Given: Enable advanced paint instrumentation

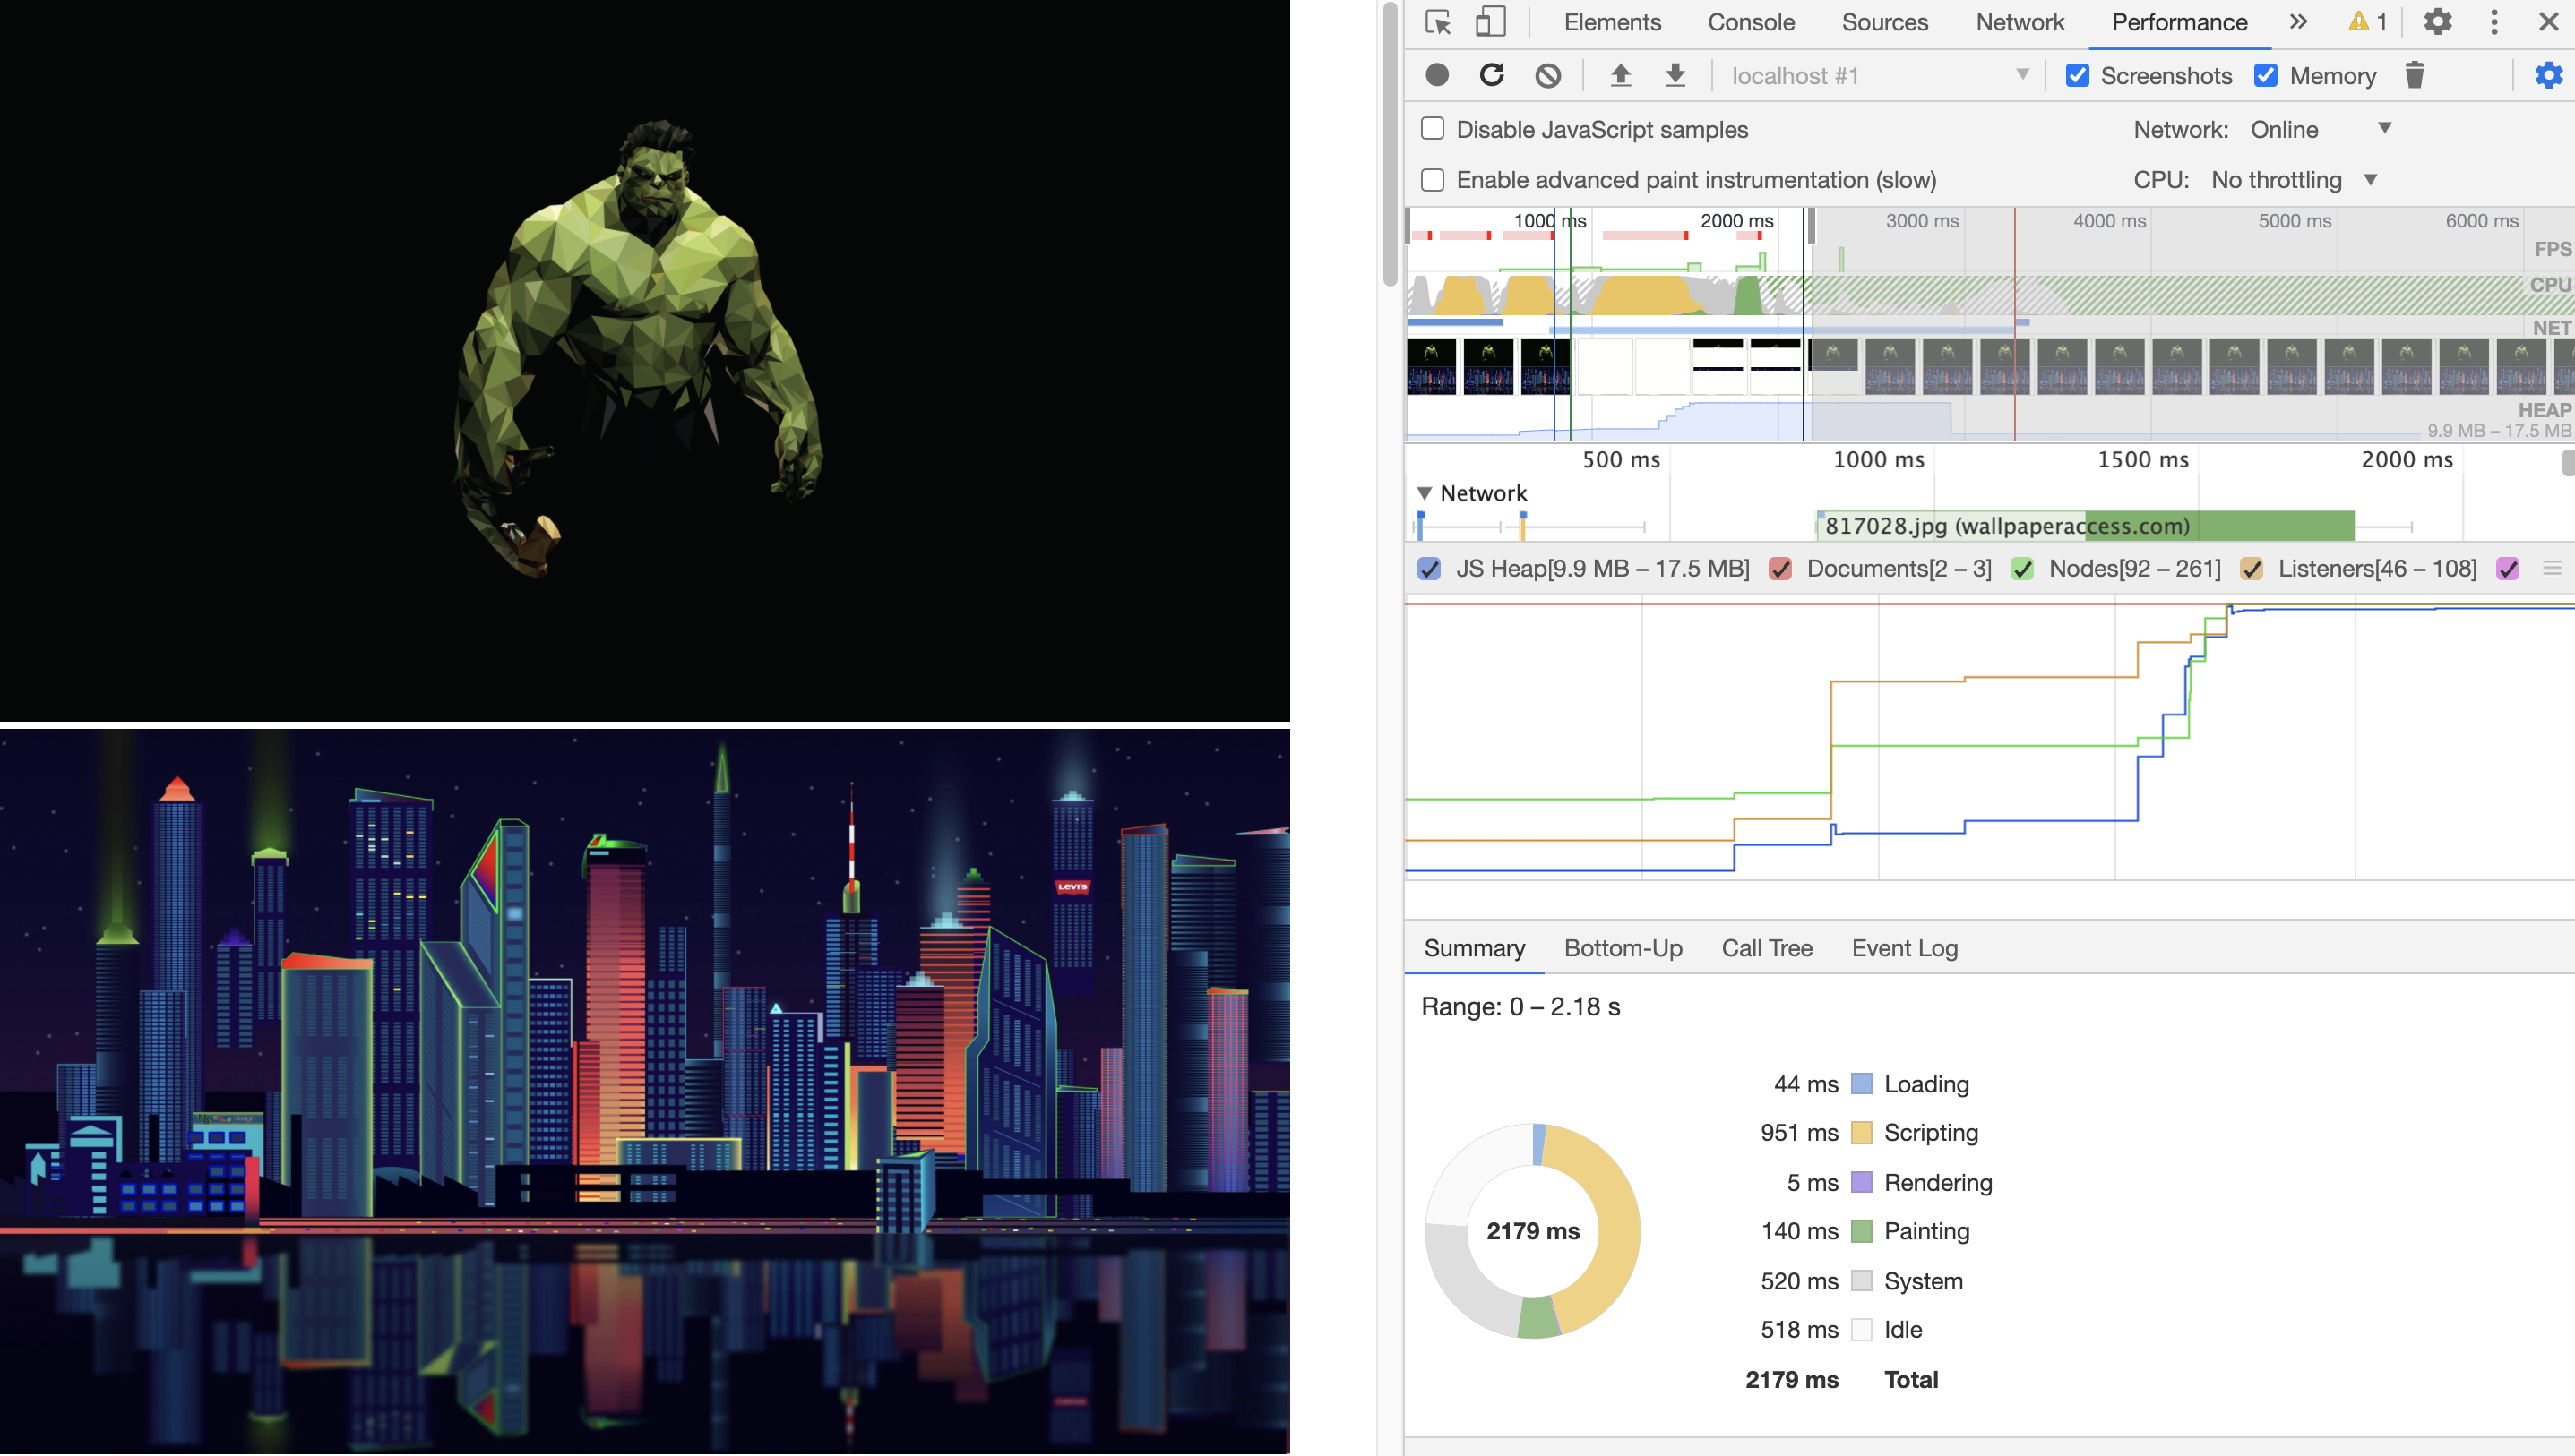Looking at the screenshot, I should (x=1433, y=180).
